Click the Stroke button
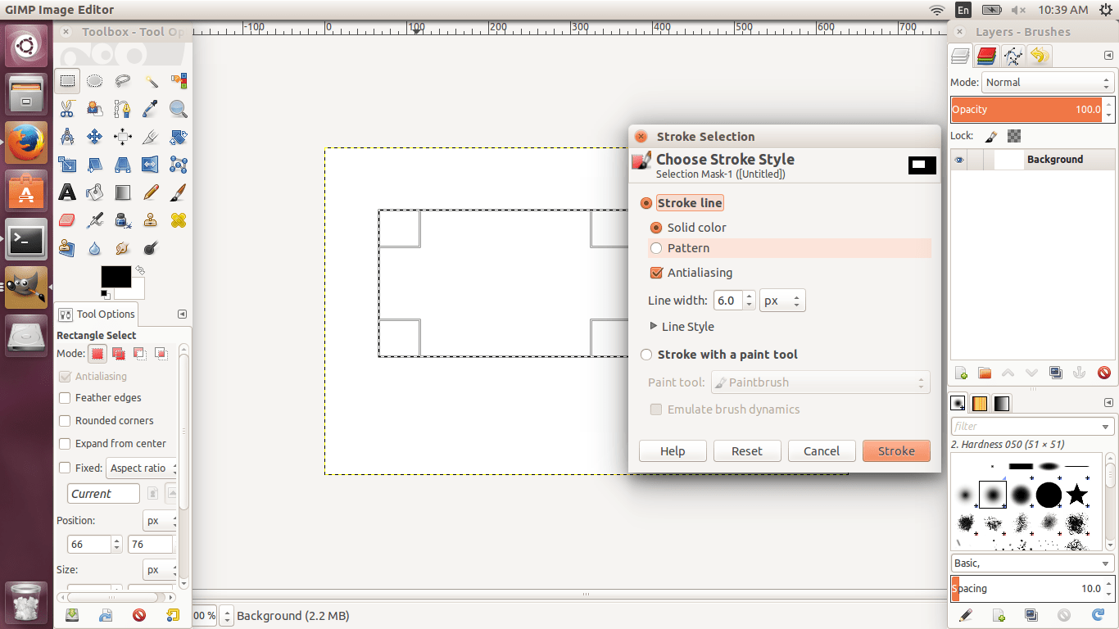Screen dimensions: 1119x629 coord(896,450)
